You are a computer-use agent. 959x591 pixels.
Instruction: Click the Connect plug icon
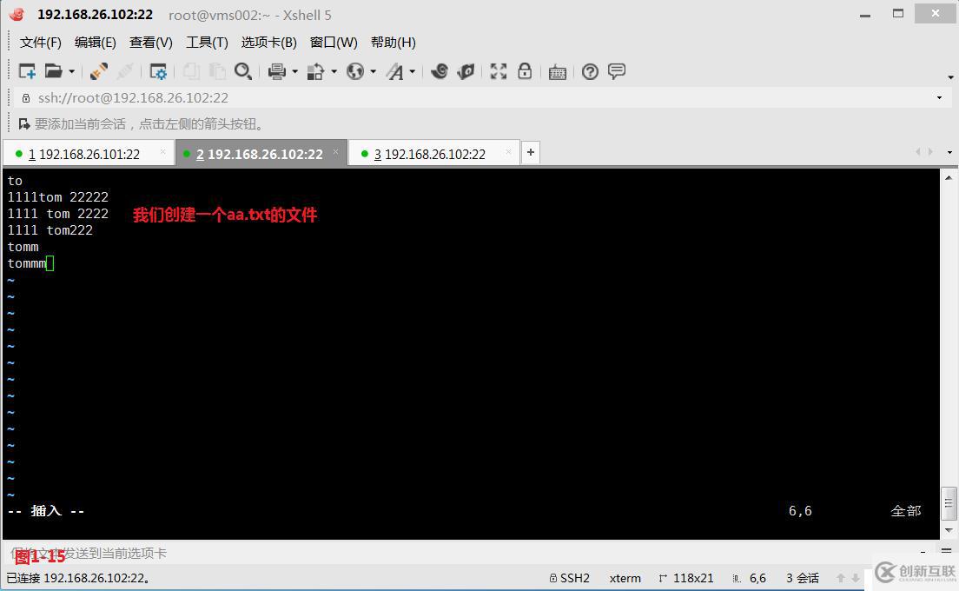[98, 71]
